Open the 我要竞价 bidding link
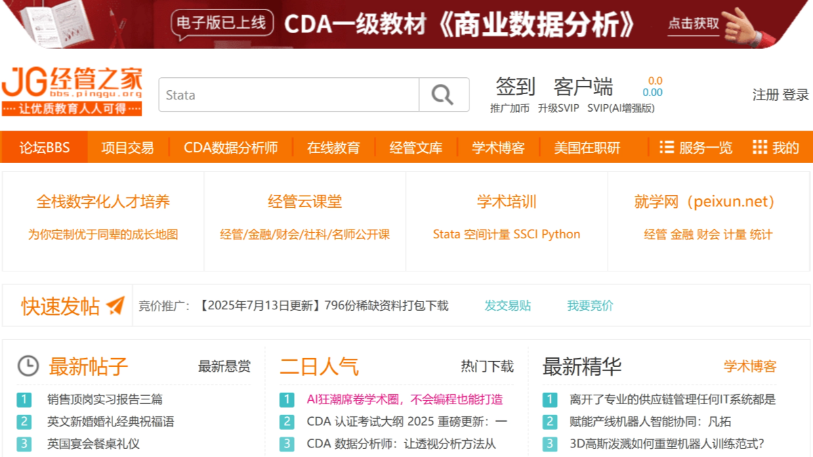Image resolution: width=813 pixels, height=457 pixels. (589, 306)
